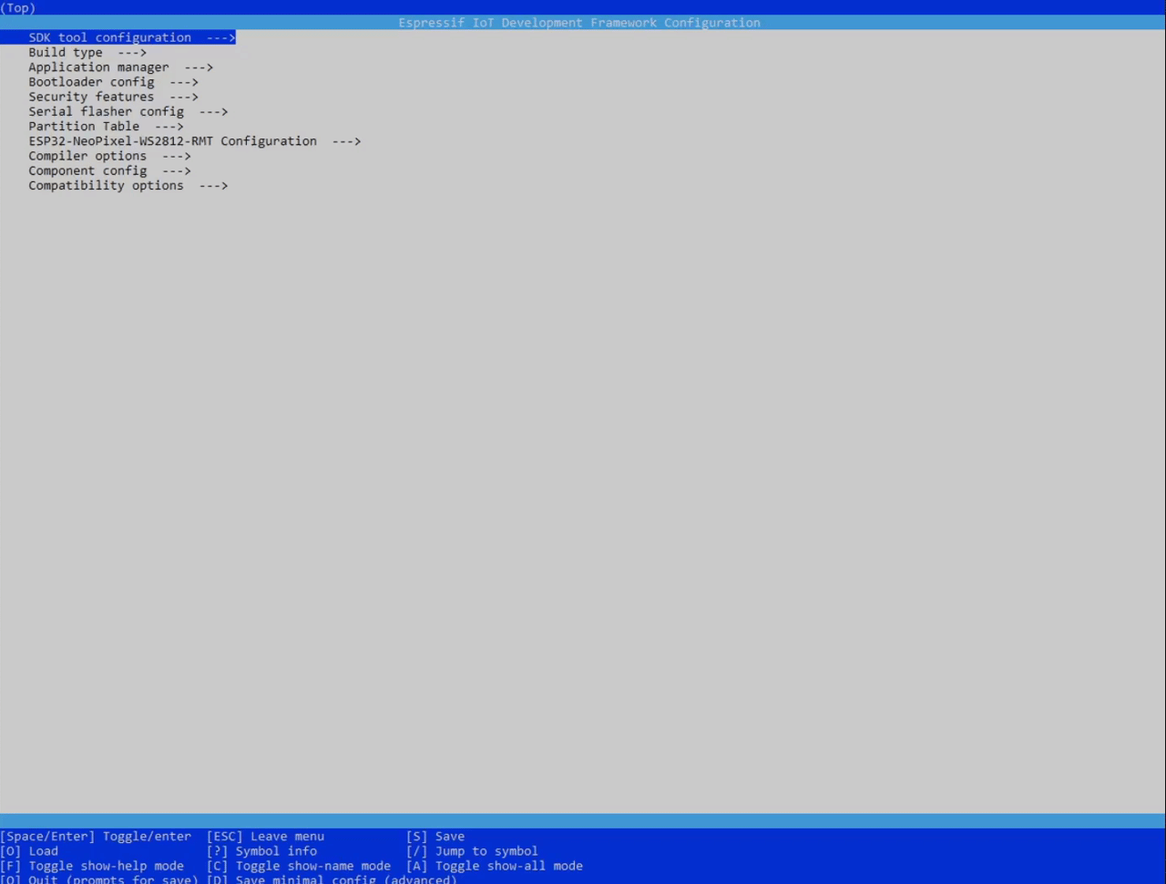Open ESP32-NeoPixel-WS2812-RMT Configuration entry

tap(194, 141)
